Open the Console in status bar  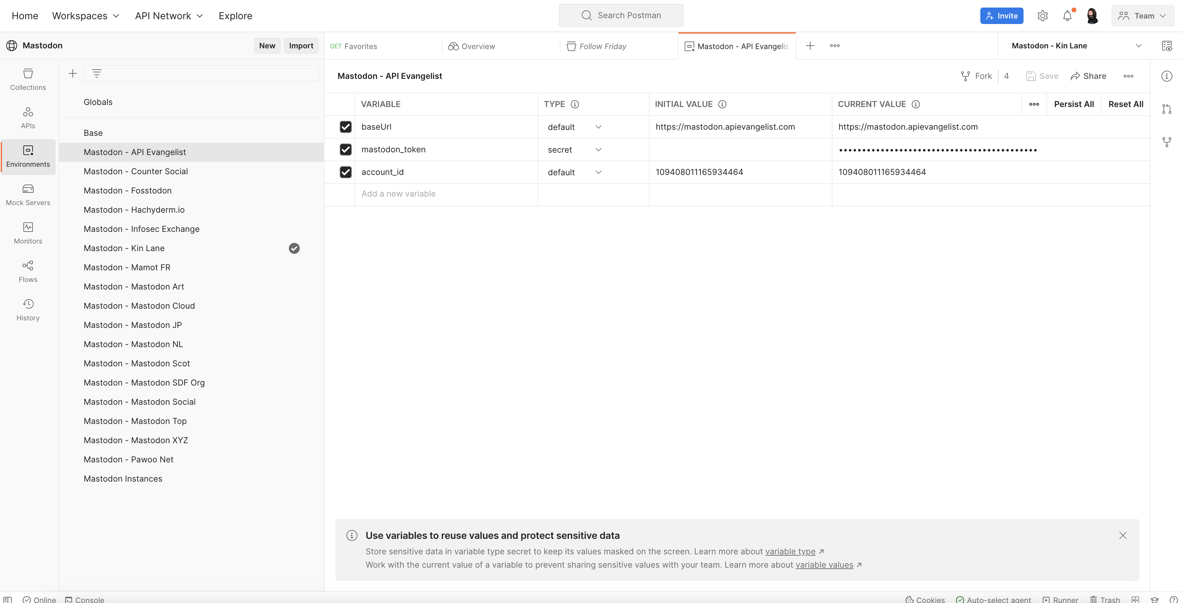coord(84,600)
